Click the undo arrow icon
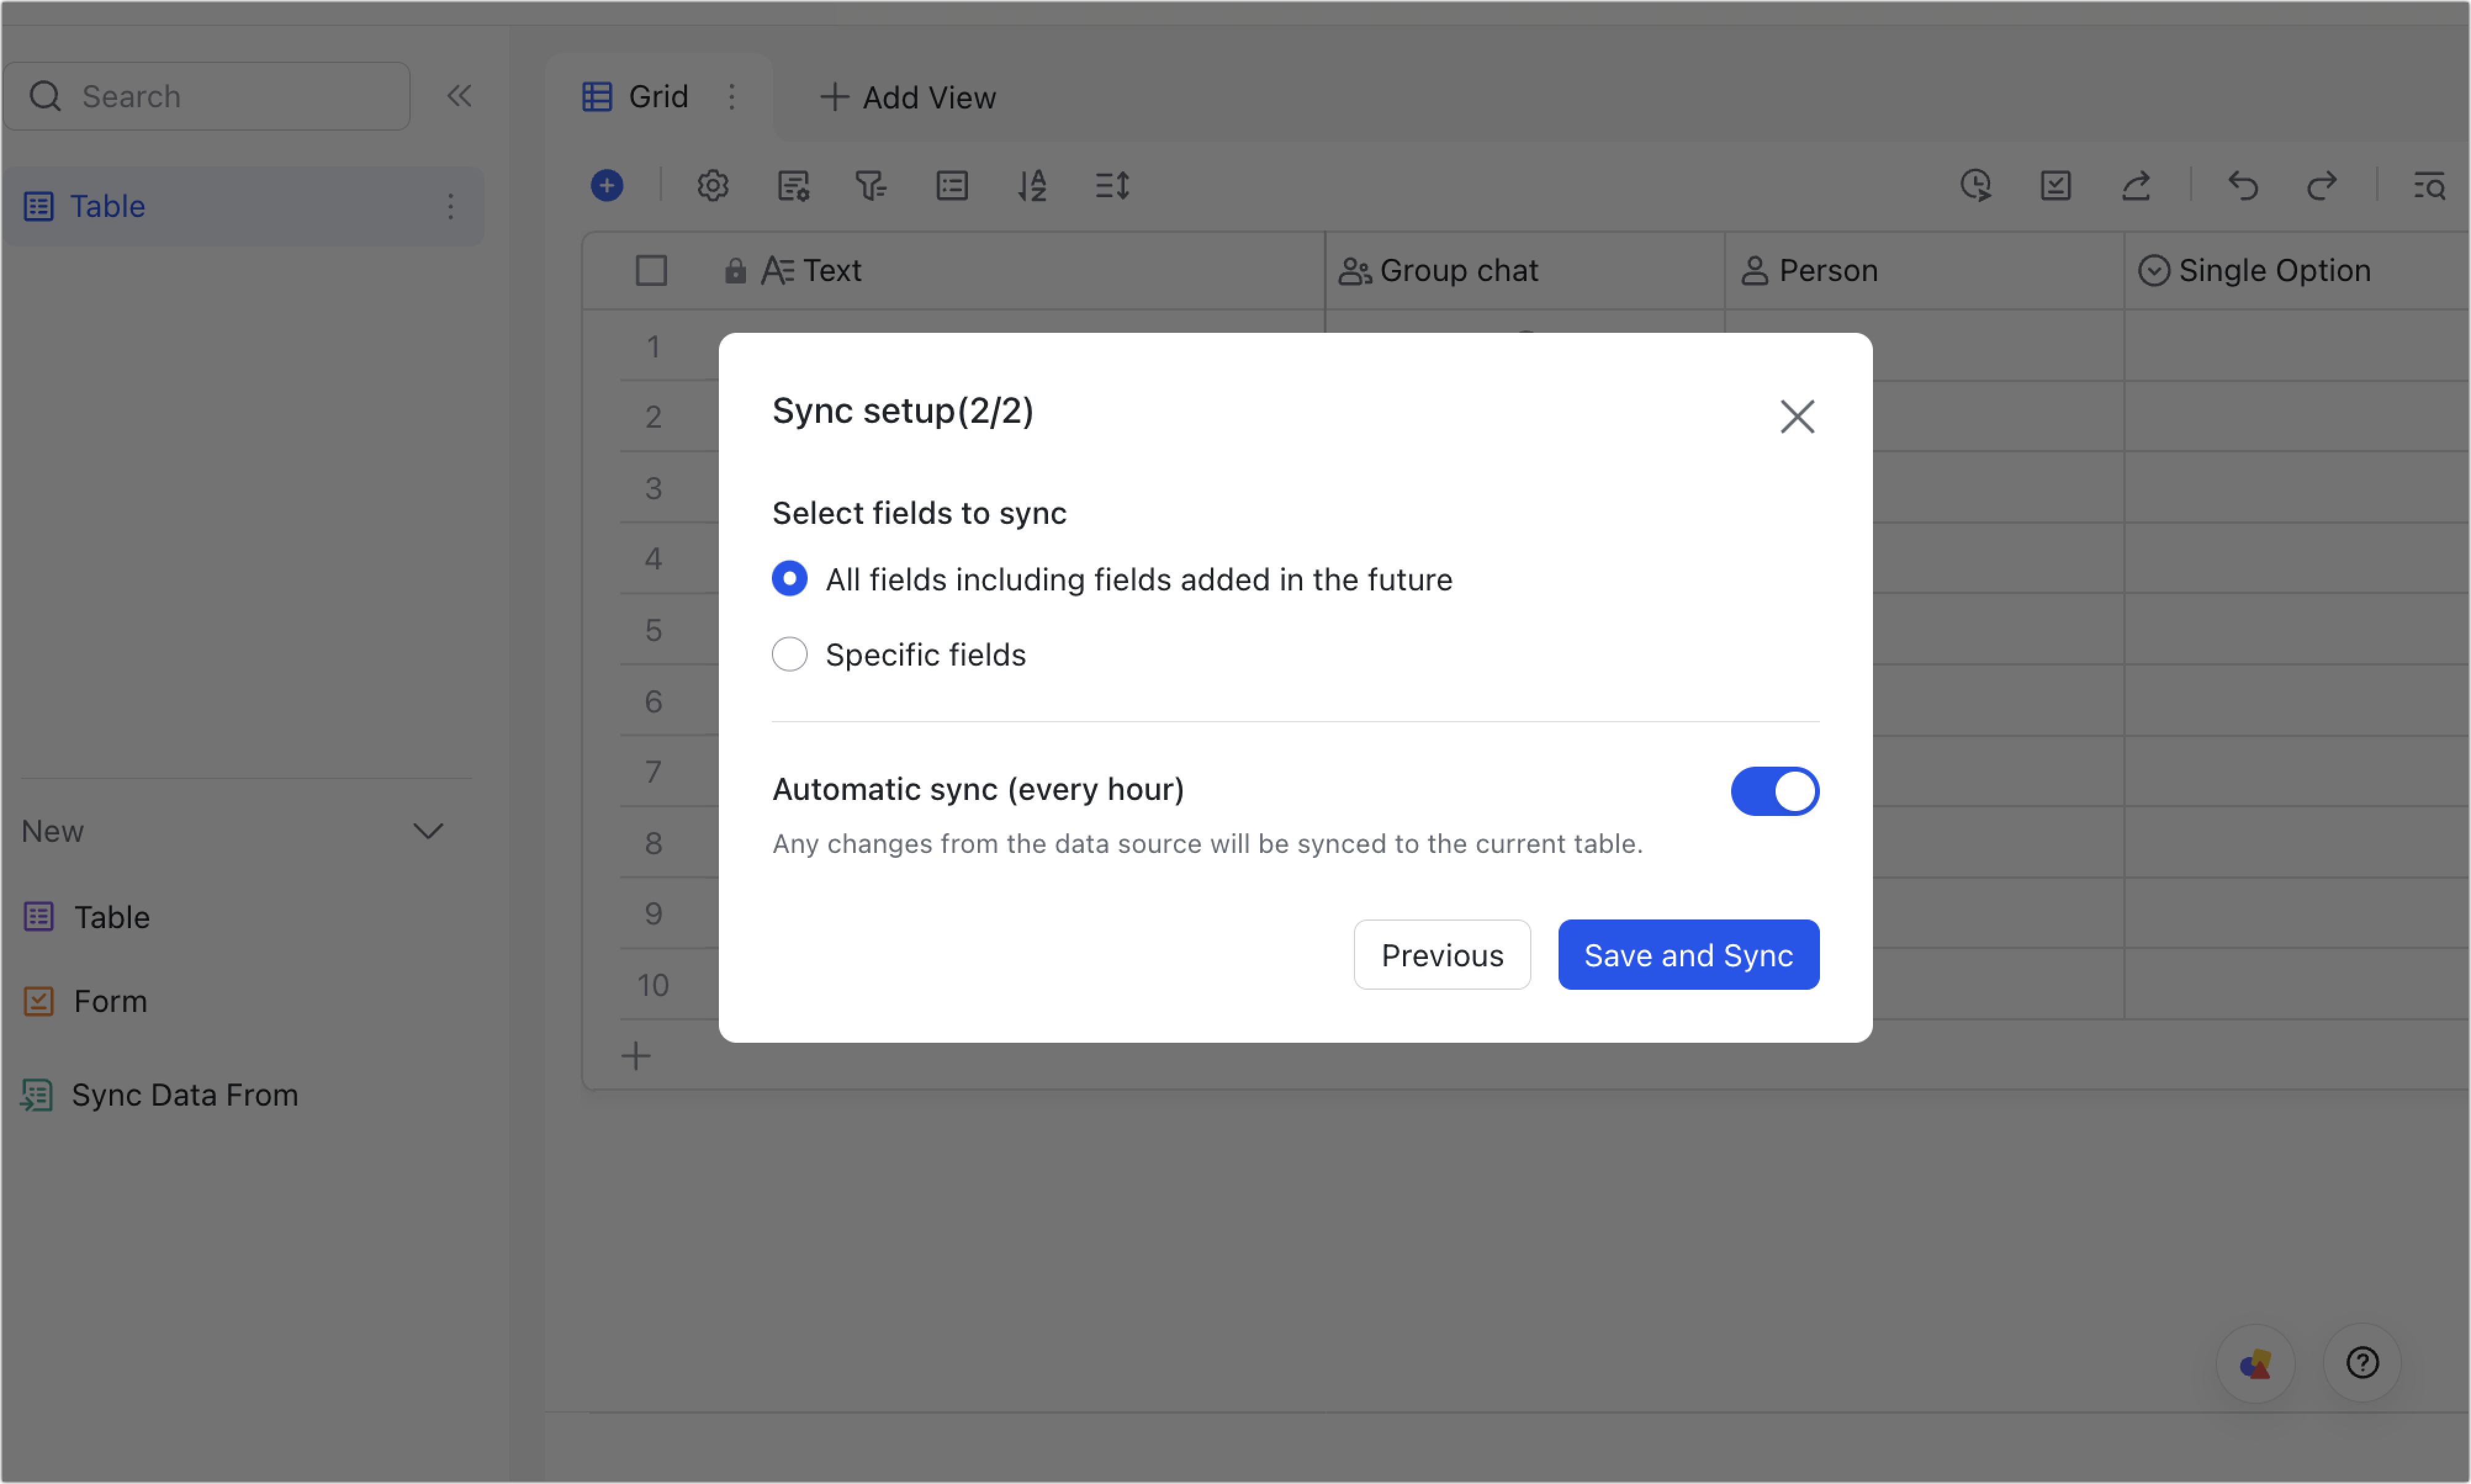Image resolution: width=2471 pixels, height=1484 pixels. 2243,185
